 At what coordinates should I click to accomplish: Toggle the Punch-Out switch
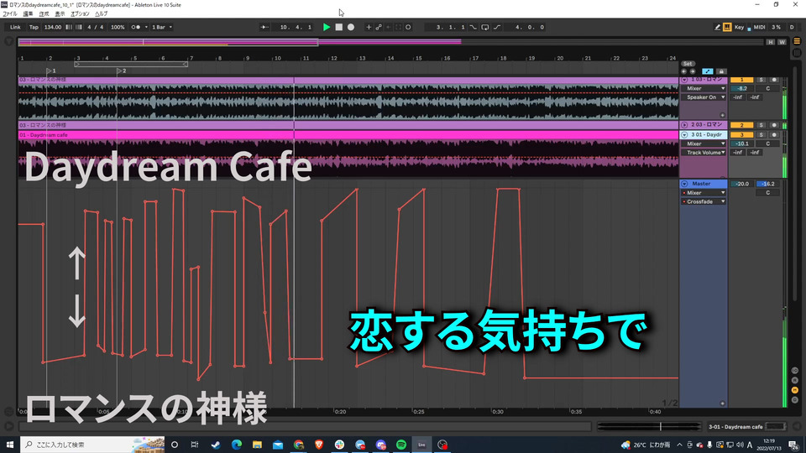[x=497, y=27]
